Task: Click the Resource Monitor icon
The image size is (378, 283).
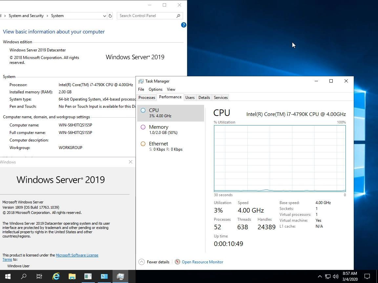Action: (178, 262)
